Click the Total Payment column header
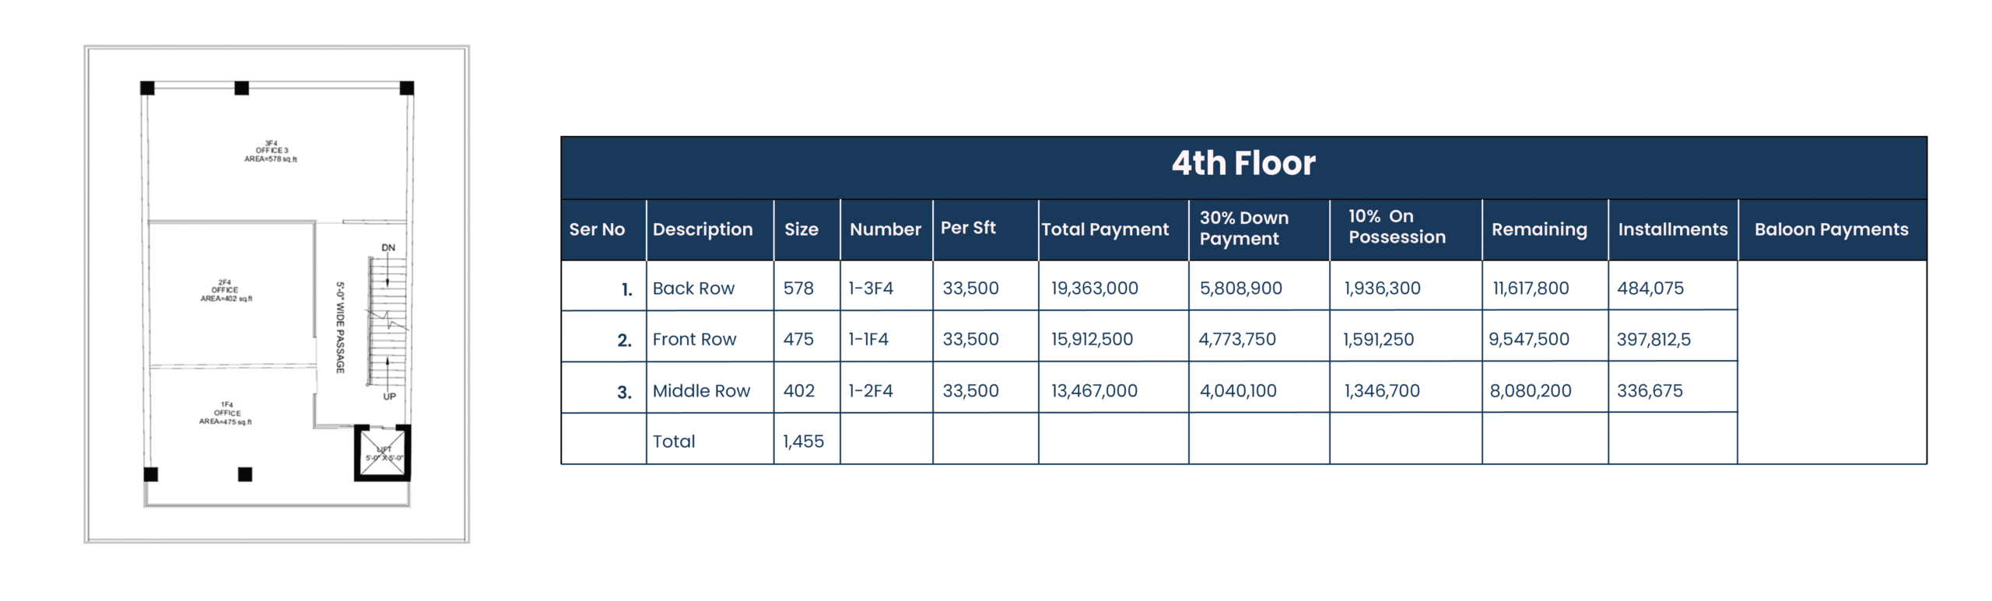Viewport: 1992px width, 601px height. click(x=1105, y=229)
